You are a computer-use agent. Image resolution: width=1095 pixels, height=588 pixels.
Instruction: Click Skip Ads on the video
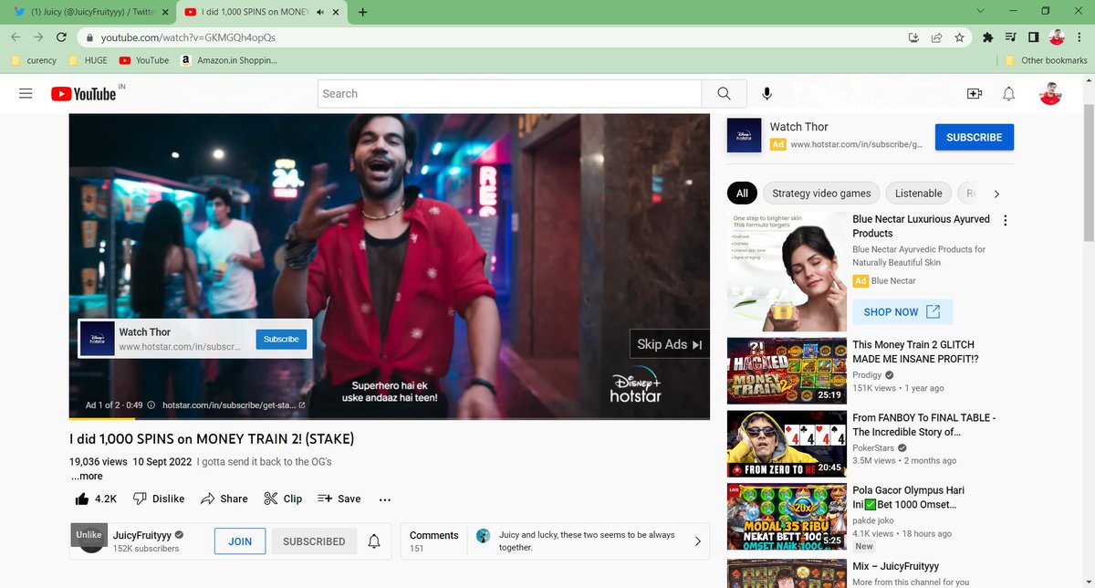coord(669,344)
